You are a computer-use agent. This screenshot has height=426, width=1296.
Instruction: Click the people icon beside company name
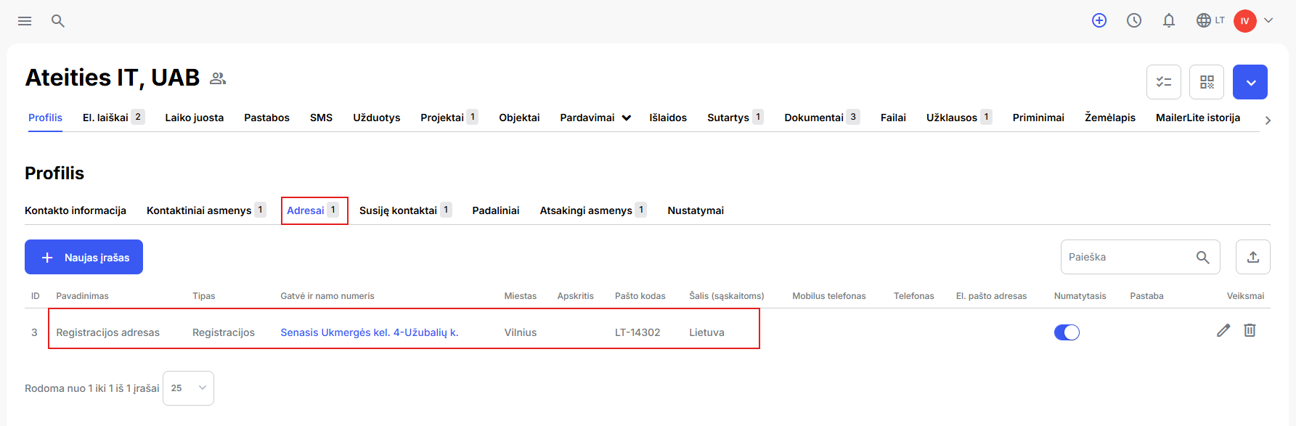coord(218,78)
